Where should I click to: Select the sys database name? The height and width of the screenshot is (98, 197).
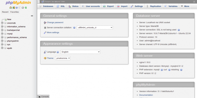pos(9,44)
